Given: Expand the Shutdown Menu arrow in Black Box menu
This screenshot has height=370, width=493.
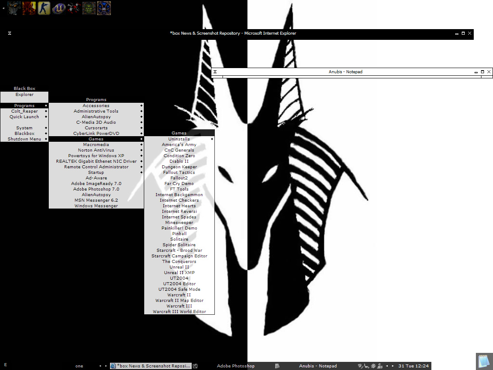Looking at the screenshot, I should [46, 139].
